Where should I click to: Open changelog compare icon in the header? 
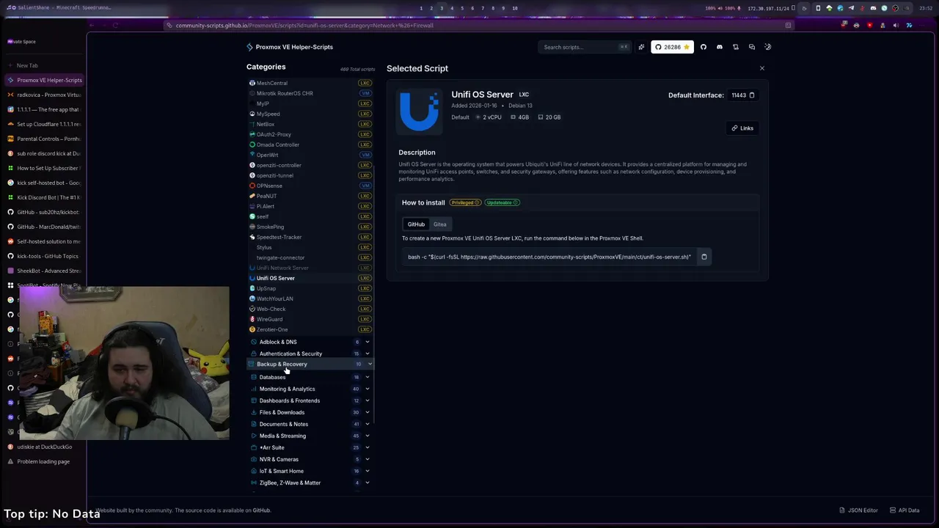point(736,47)
